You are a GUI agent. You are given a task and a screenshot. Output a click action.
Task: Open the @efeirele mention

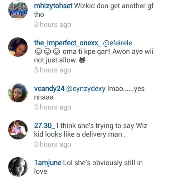[118, 43]
